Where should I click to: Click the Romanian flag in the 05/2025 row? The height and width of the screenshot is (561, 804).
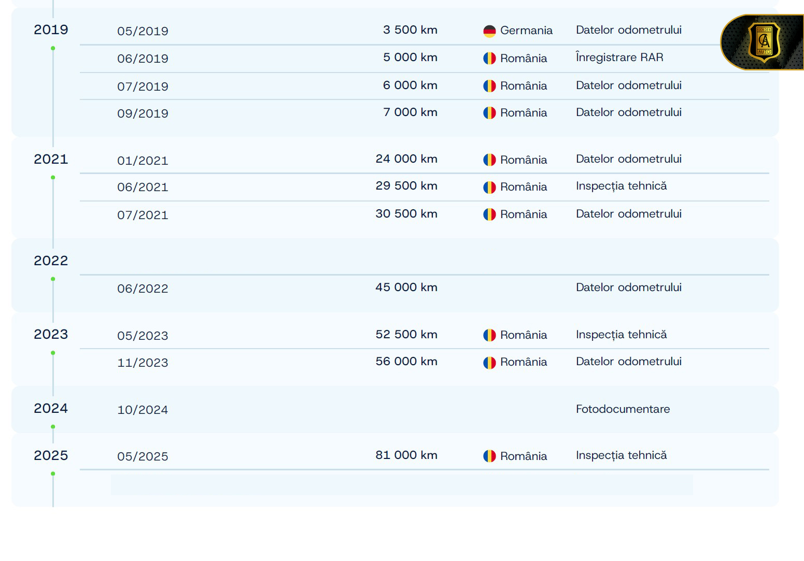489,456
